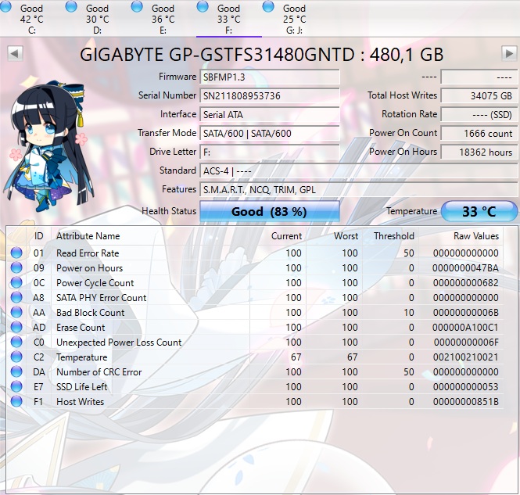Click status orb beside SSD Life Left
Screen dimensions: 520x495
pyautogui.click(x=16, y=387)
